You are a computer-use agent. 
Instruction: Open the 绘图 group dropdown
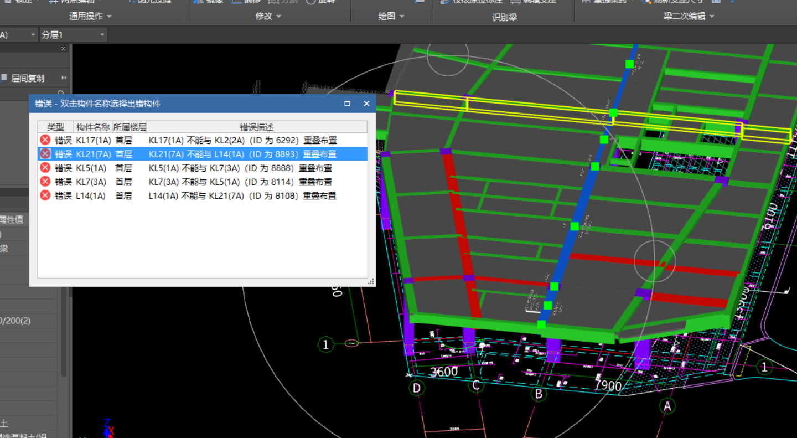pos(391,16)
